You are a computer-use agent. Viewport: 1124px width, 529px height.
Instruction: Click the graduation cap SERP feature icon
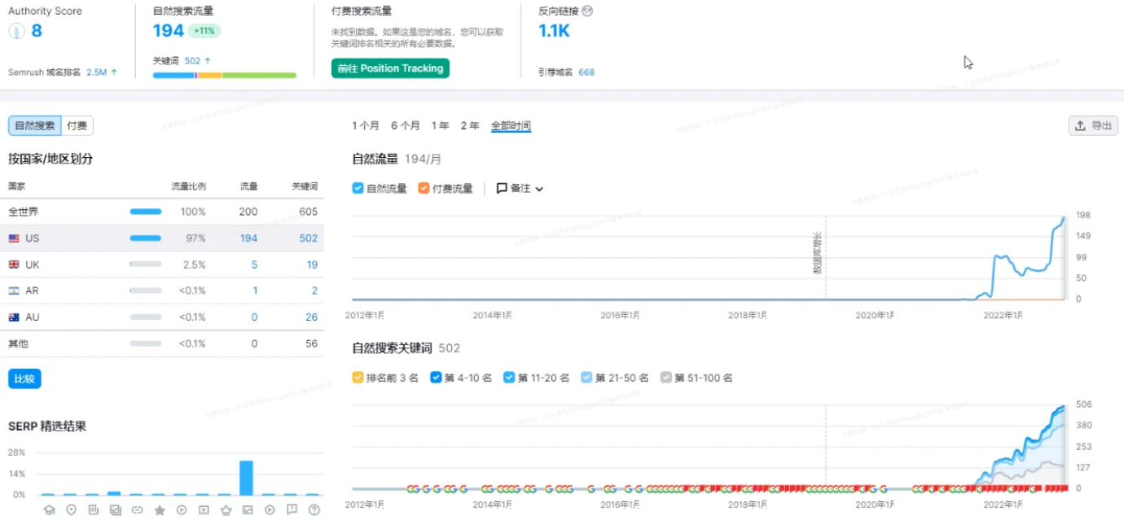(49, 510)
